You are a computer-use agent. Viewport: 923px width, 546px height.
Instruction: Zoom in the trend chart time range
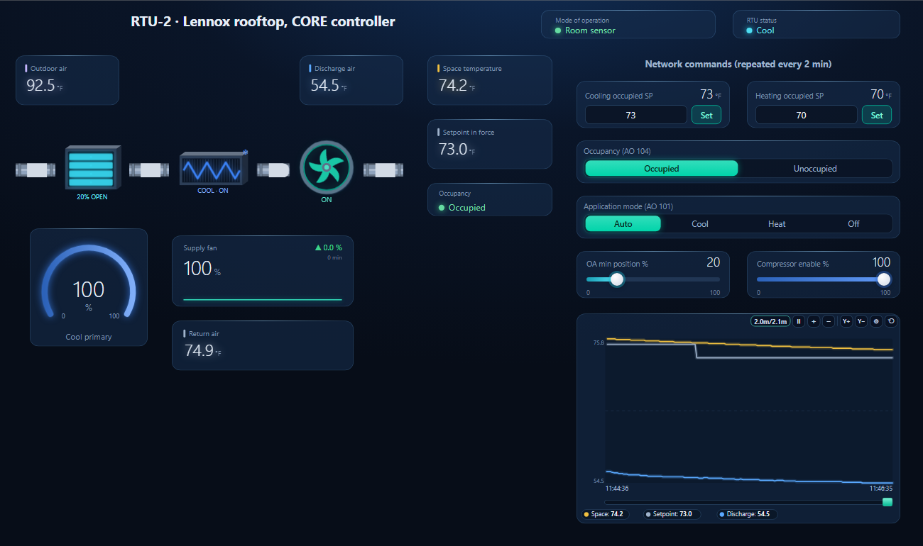pyautogui.click(x=814, y=321)
